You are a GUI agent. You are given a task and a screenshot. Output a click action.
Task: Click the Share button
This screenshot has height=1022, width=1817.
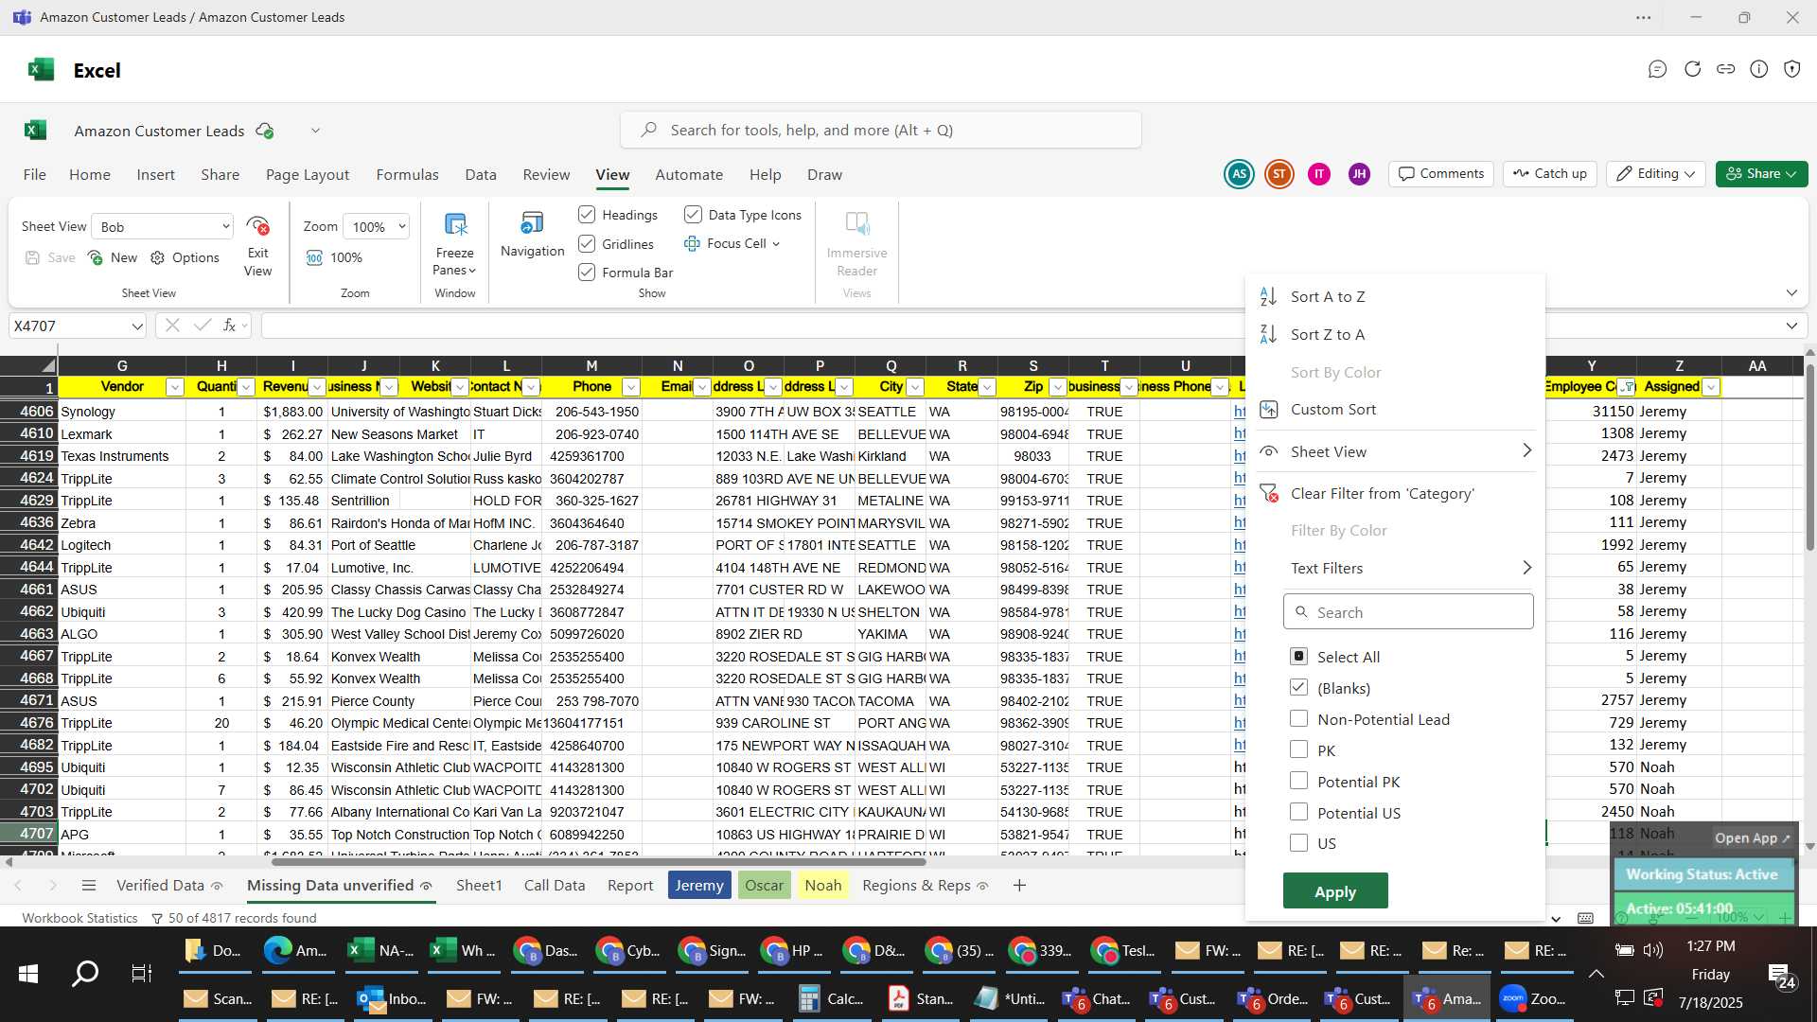click(1762, 174)
